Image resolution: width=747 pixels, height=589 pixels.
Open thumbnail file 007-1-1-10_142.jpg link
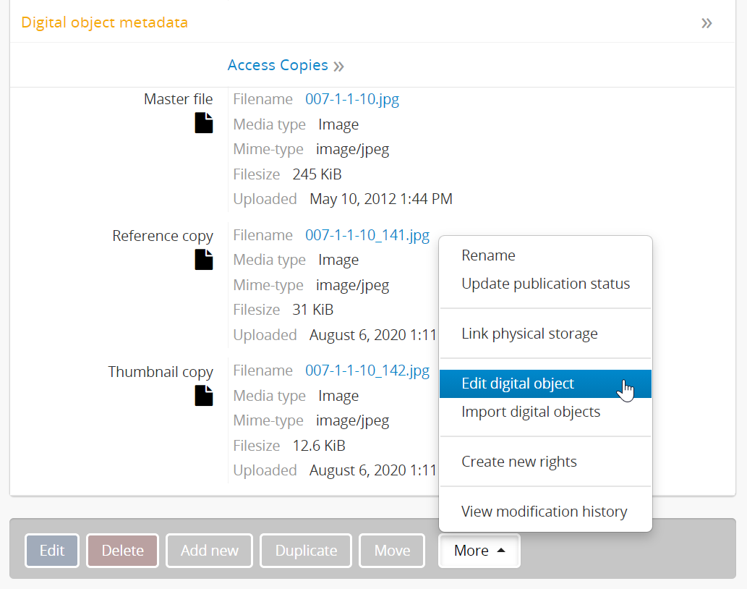tap(367, 371)
